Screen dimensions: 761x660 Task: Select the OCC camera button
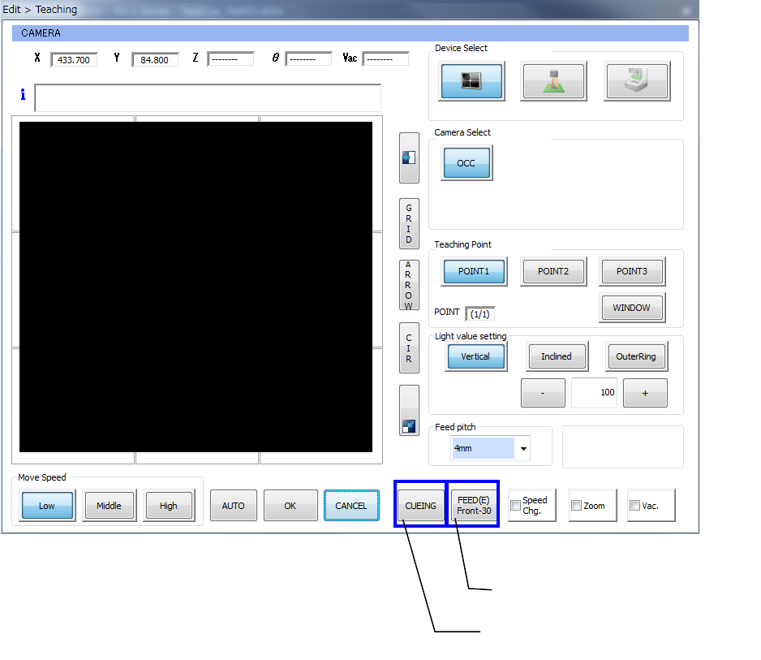pyautogui.click(x=466, y=162)
